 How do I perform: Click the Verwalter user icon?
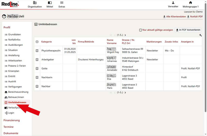[x=173, y=3]
